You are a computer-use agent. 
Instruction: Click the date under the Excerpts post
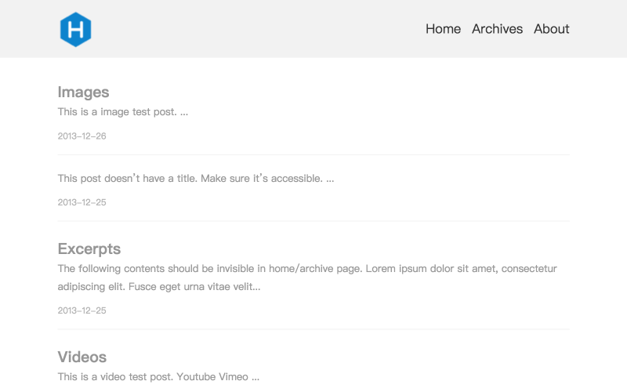coord(82,311)
